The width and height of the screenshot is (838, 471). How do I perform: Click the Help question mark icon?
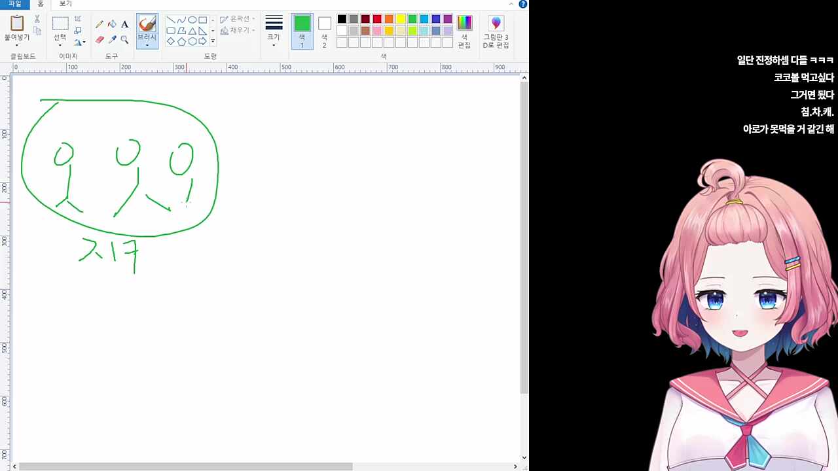pos(522,4)
